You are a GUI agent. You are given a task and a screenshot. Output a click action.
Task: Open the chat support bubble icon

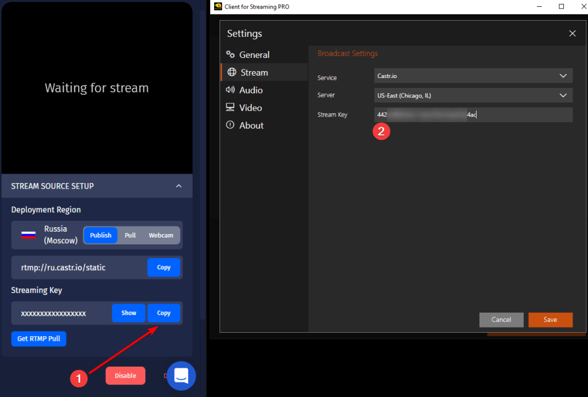pyautogui.click(x=181, y=376)
